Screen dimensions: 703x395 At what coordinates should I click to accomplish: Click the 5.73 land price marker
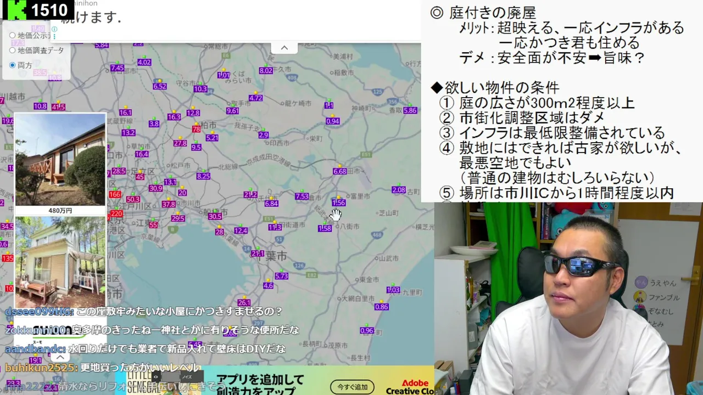click(x=281, y=276)
